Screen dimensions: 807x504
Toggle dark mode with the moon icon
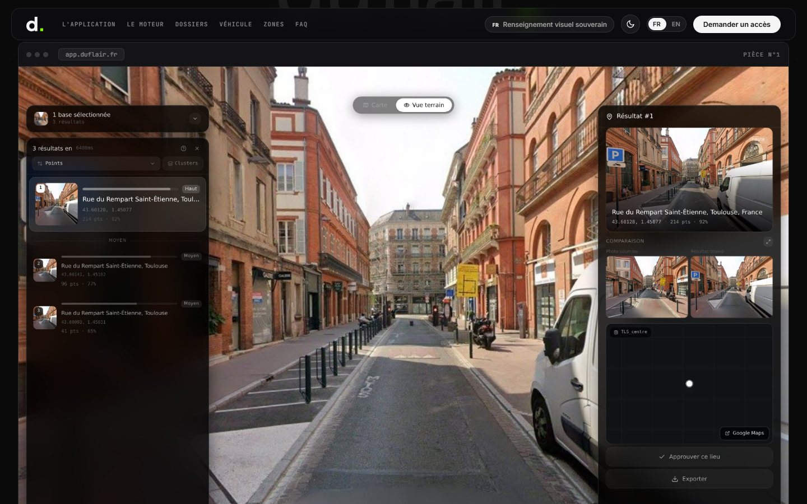tap(630, 24)
